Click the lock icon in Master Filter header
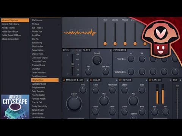 [x=87, y=80]
